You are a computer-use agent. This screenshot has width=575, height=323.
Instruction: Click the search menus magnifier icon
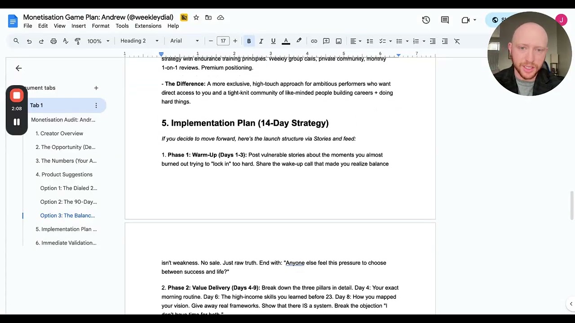coord(16,41)
